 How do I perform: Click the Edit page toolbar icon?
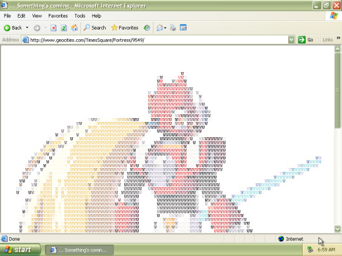coord(183,28)
